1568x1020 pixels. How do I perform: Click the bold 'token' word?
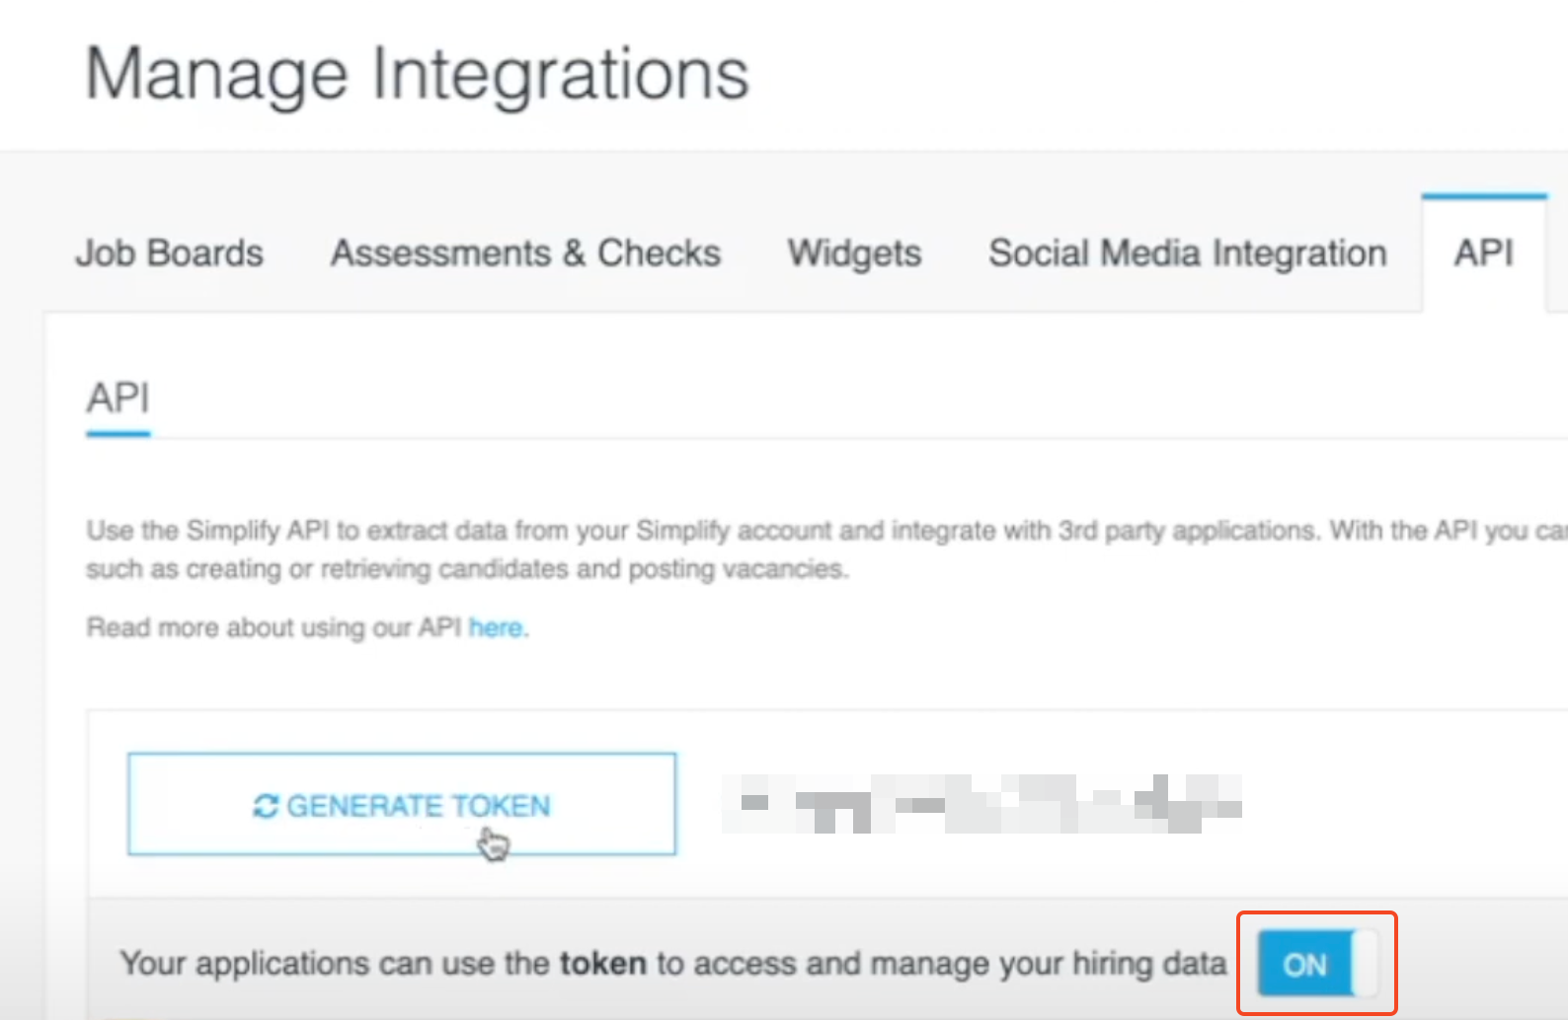click(602, 963)
